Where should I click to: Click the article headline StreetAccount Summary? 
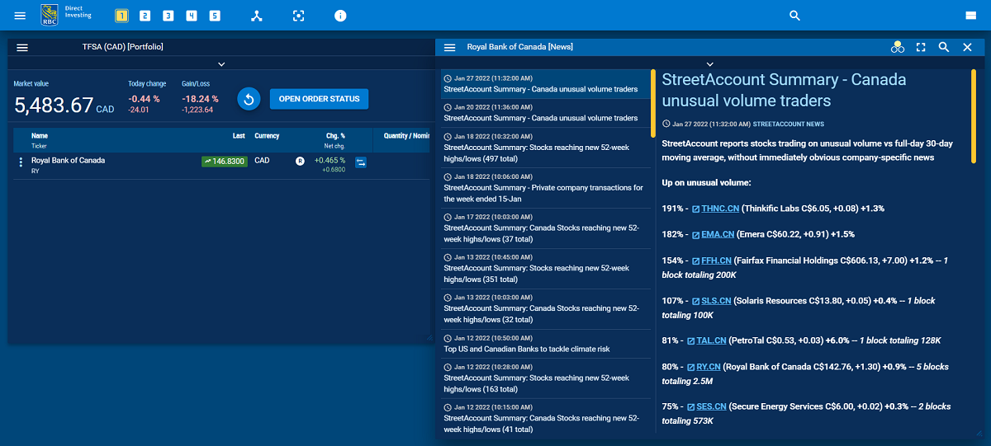coord(785,90)
